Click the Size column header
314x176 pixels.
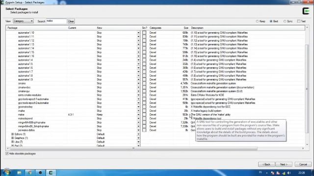[x=186, y=28]
